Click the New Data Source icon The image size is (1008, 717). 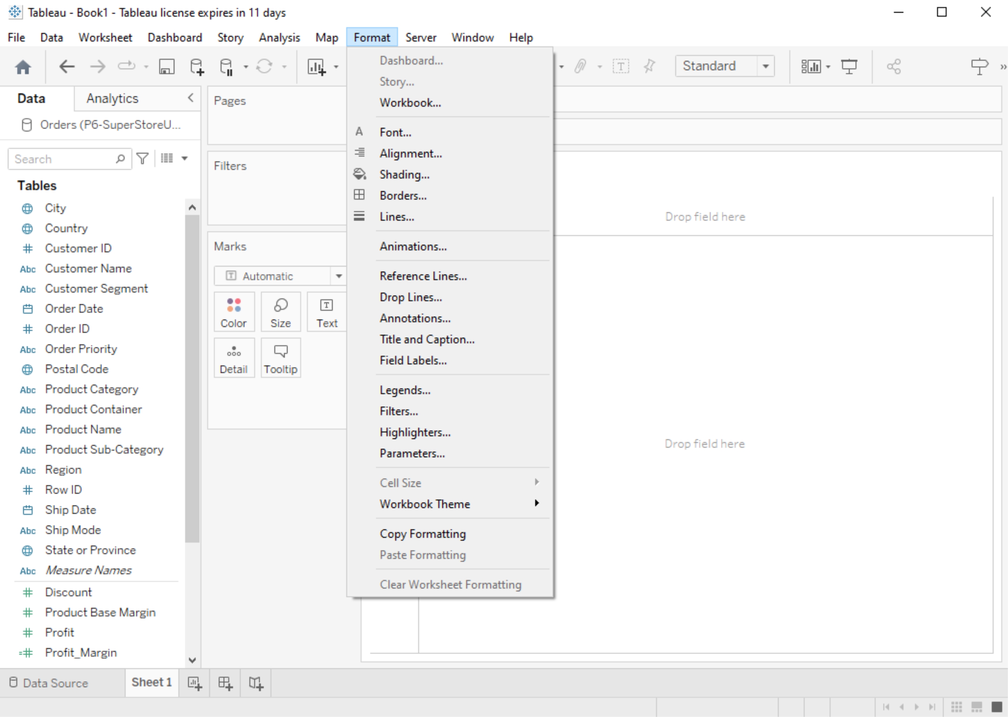click(x=197, y=67)
